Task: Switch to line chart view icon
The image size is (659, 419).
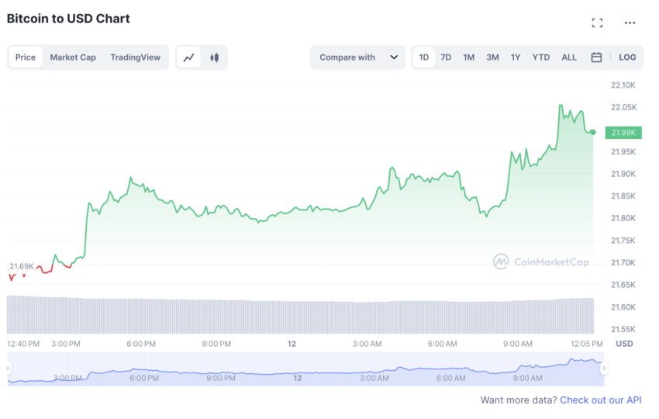Action: tap(188, 57)
